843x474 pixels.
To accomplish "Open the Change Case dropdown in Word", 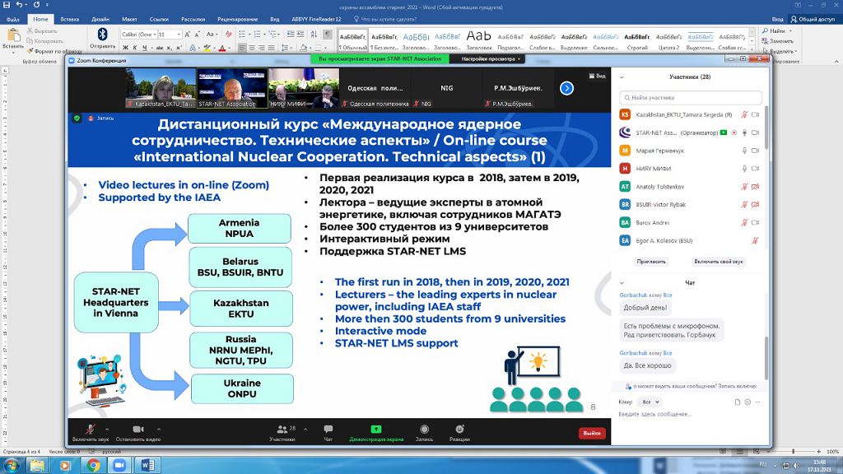I will point(212,35).
